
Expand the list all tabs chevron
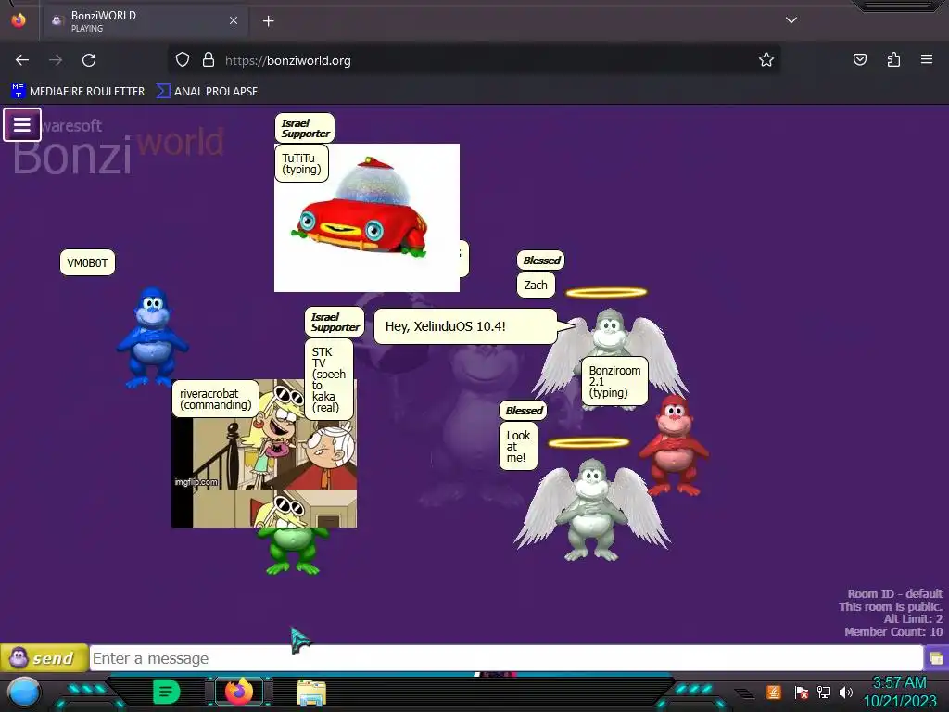point(791,20)
